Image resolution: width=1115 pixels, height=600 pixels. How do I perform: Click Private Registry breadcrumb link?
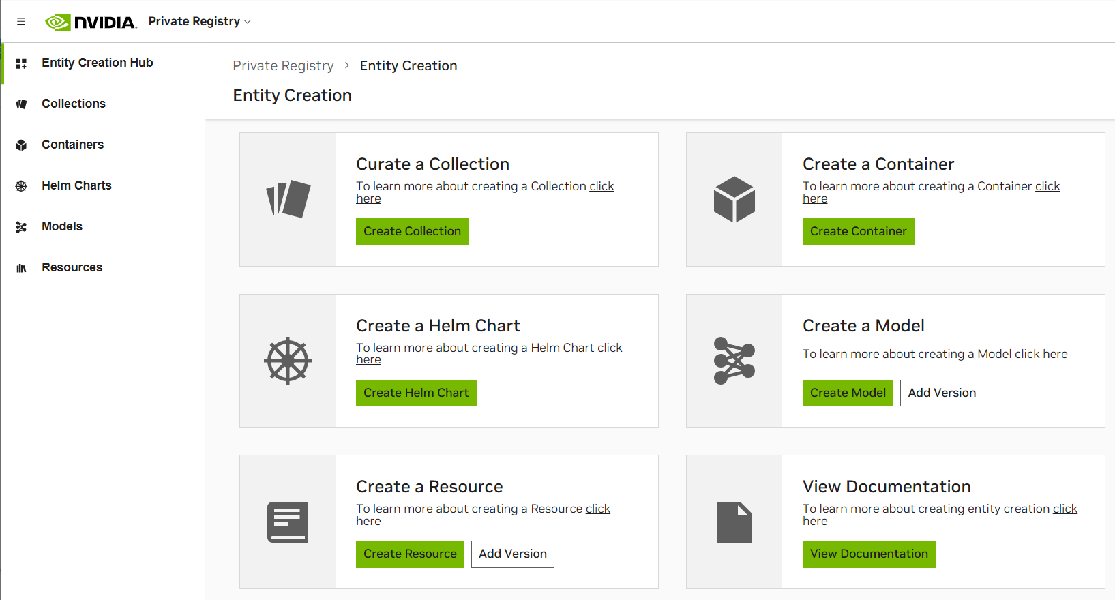pos(283,65)
